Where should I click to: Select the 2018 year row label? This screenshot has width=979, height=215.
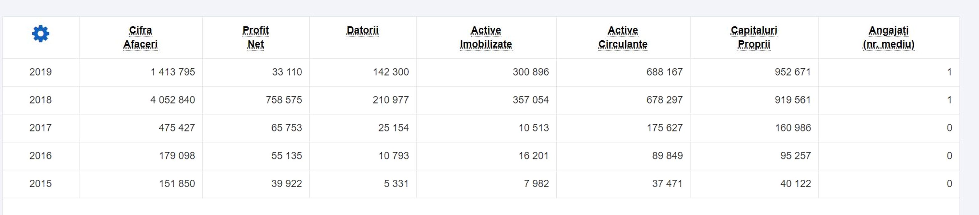[x=40, y=100]
